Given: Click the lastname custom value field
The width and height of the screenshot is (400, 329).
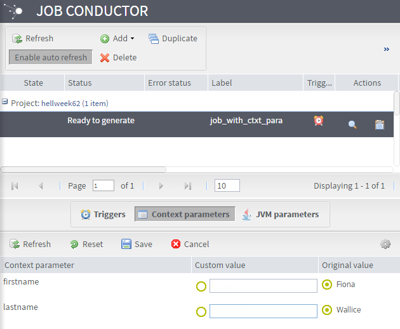Looking at the screenshot, I should [263, 311].
